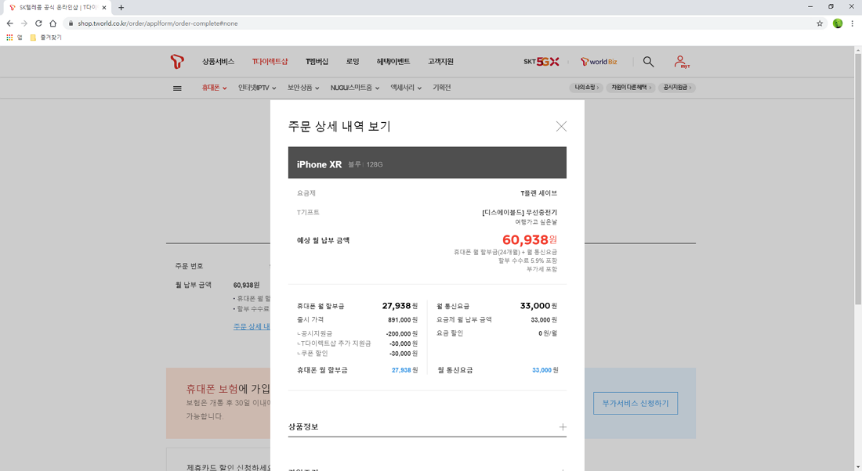This screenshot has height=471, width=862.
Task: View site info via the lock icon
Action: (71, 23)
